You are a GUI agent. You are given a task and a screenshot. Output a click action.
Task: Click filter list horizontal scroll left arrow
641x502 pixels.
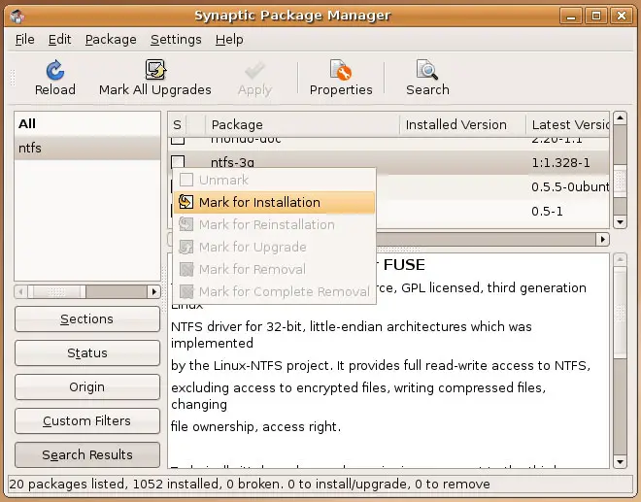click(20, 291)
